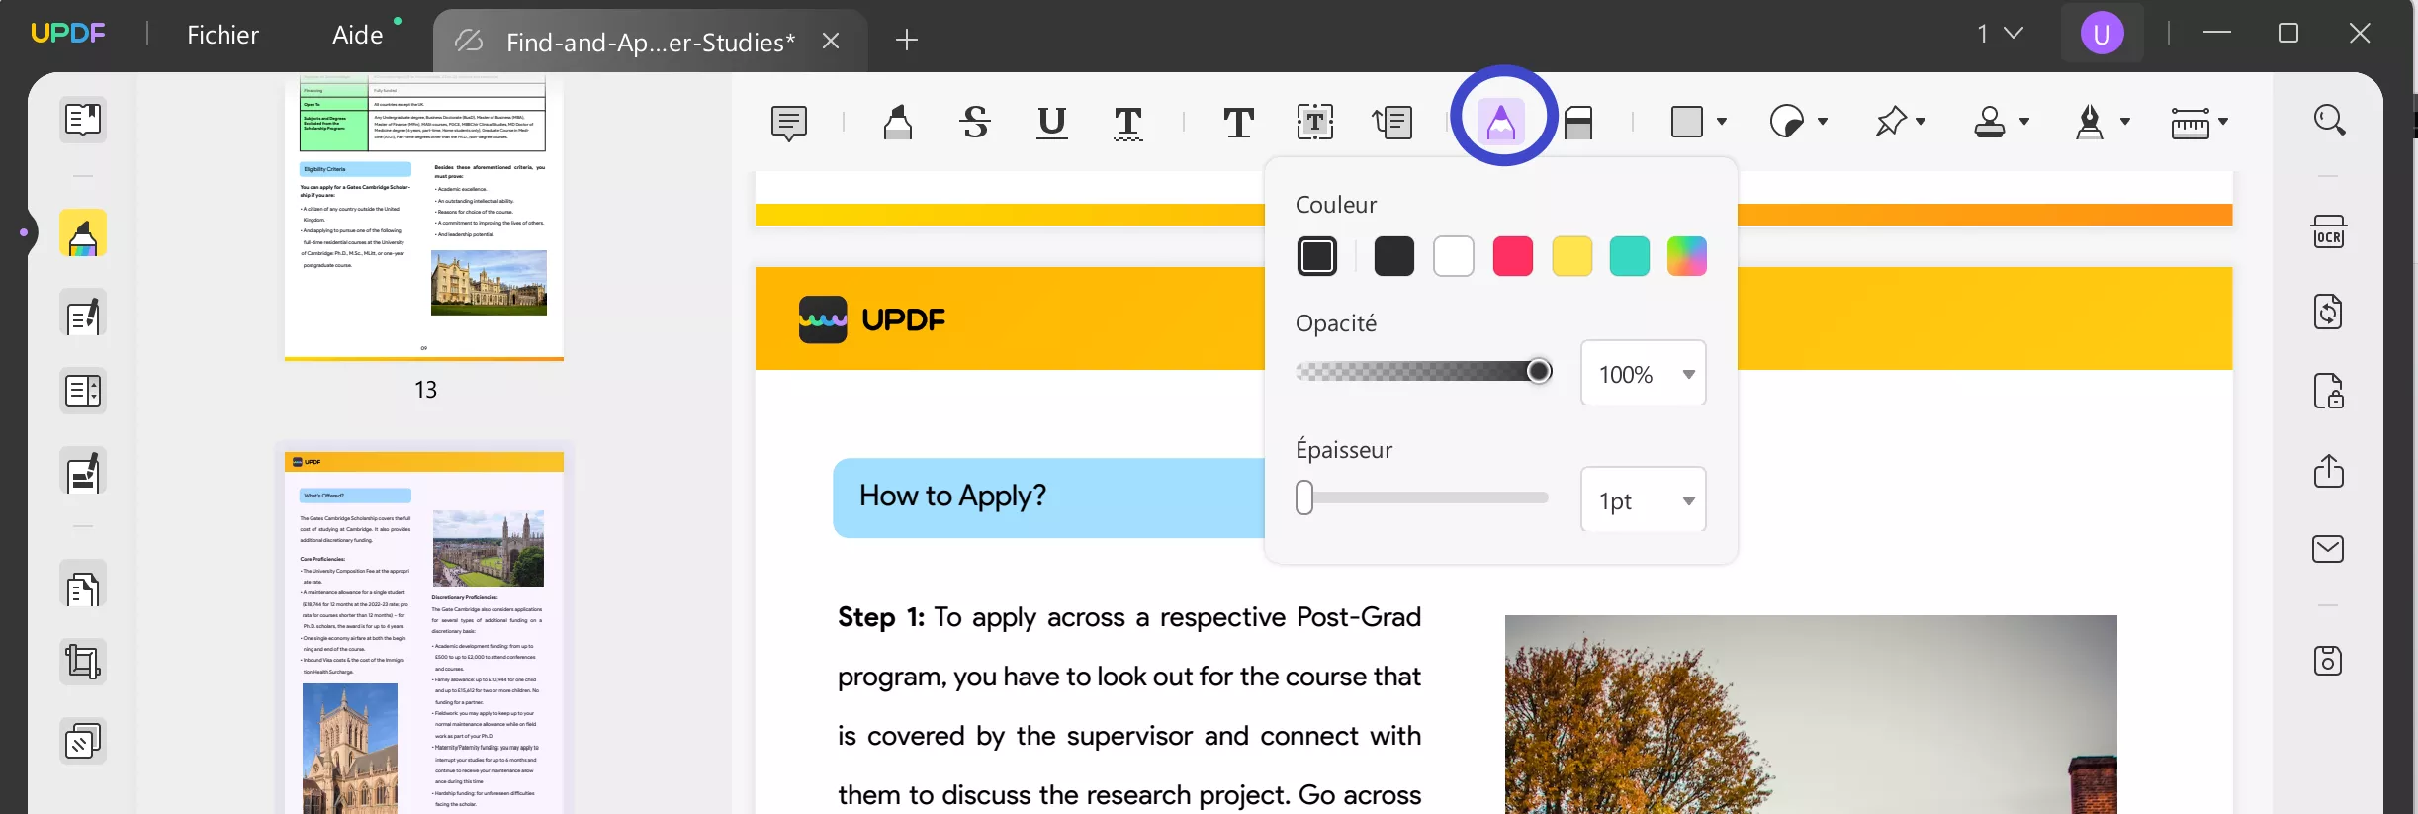Select the Eraser tool
This screenshot has width=2418, height=814.
pyautogui.click(x=1578, y=123)
